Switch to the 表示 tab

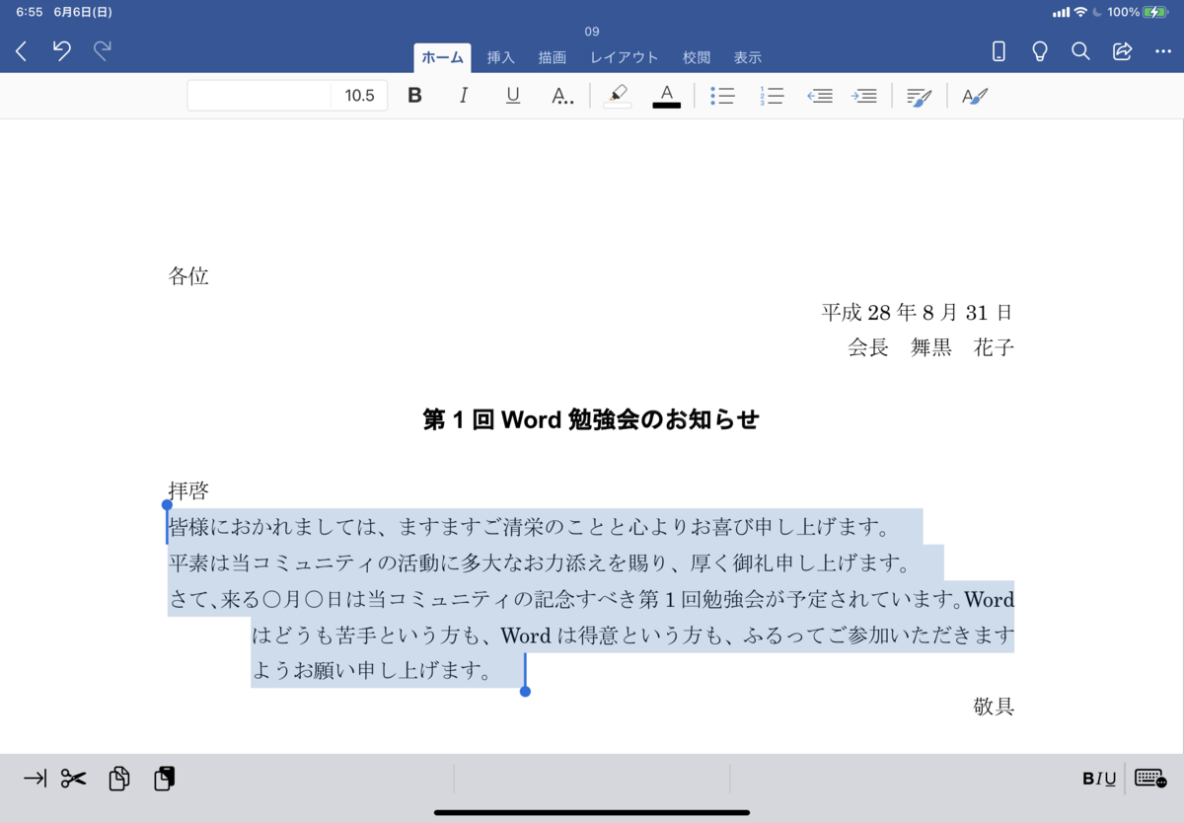[x=748, y=57]
